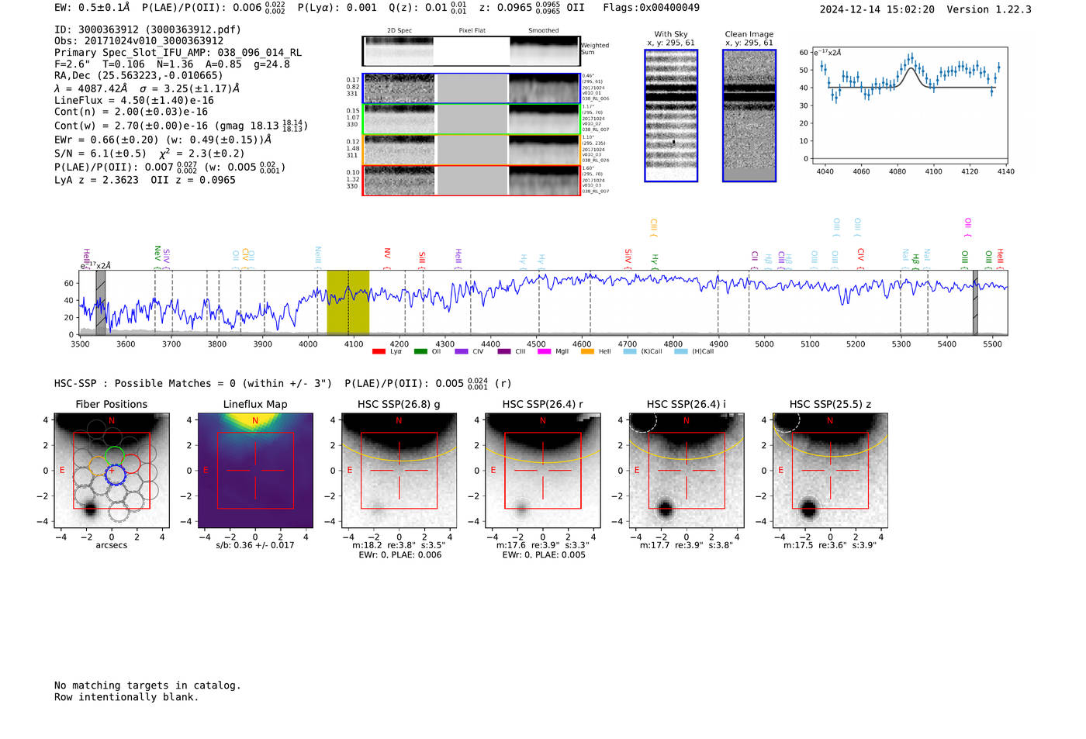Viewport: 1086px width, 739px height.
Task: Click the timestamp '2024-12-14 15:02:20'
Action: pyautogui.click(x=877, y=9)
